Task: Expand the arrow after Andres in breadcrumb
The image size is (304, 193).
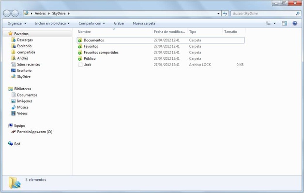Action: coord(49,14)
